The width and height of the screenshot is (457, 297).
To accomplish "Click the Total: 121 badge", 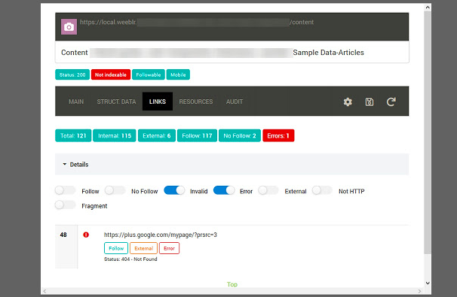I will (73, 135).
